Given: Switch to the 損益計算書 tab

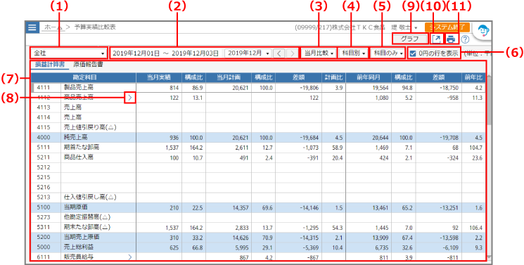Looking at the screenshot, I should [50, 65].
